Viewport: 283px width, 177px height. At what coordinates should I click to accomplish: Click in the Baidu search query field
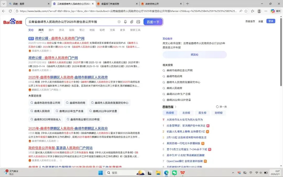(x=72, y=22)
